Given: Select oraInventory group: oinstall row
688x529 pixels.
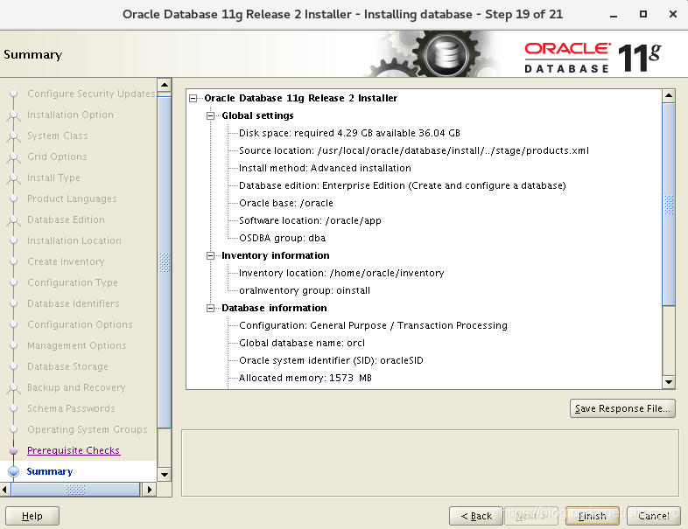Looking at the screenshot, I should [x=305, y=290].
